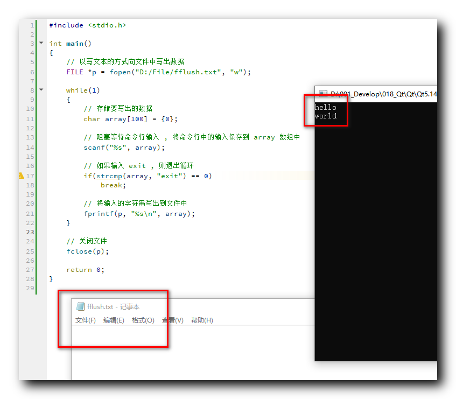Click the 'return 0;' statement
Image resolution: width=456 pixels, height=399 pixels.
point(85,270)
